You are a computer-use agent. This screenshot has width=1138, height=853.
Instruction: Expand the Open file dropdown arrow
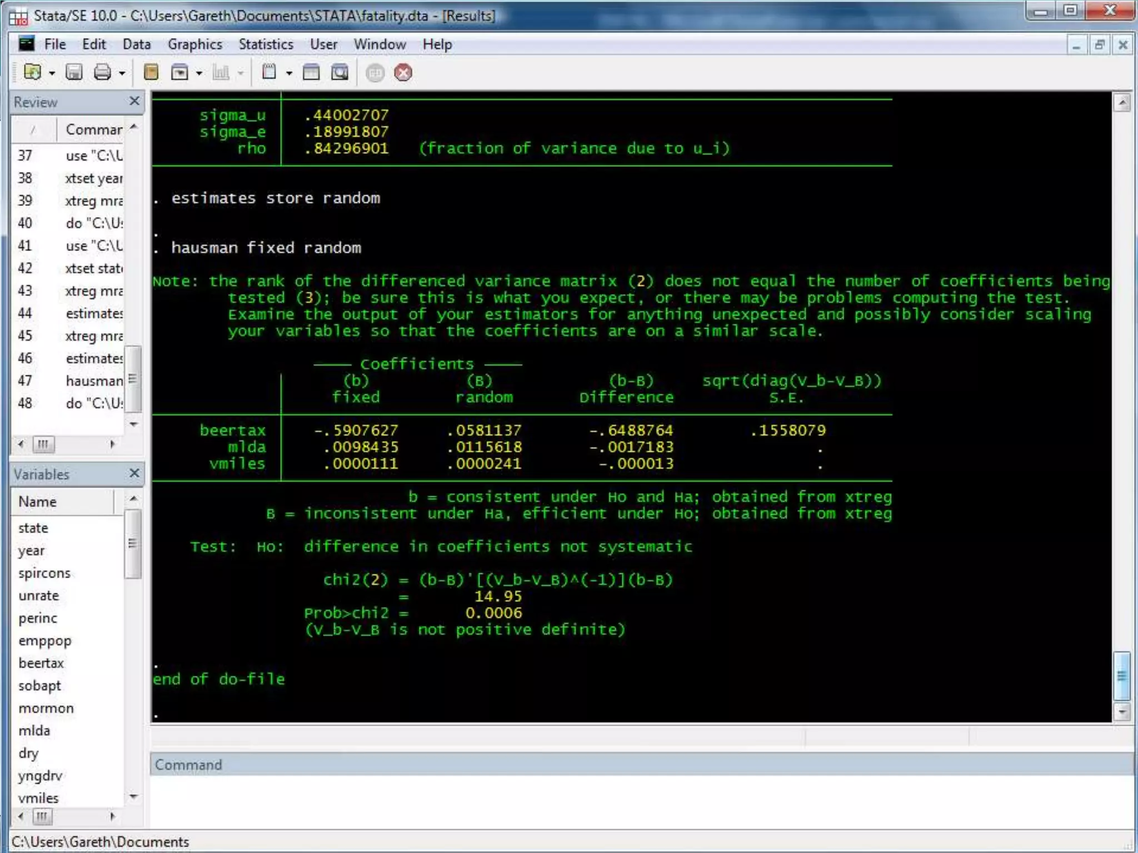[52, 73]
